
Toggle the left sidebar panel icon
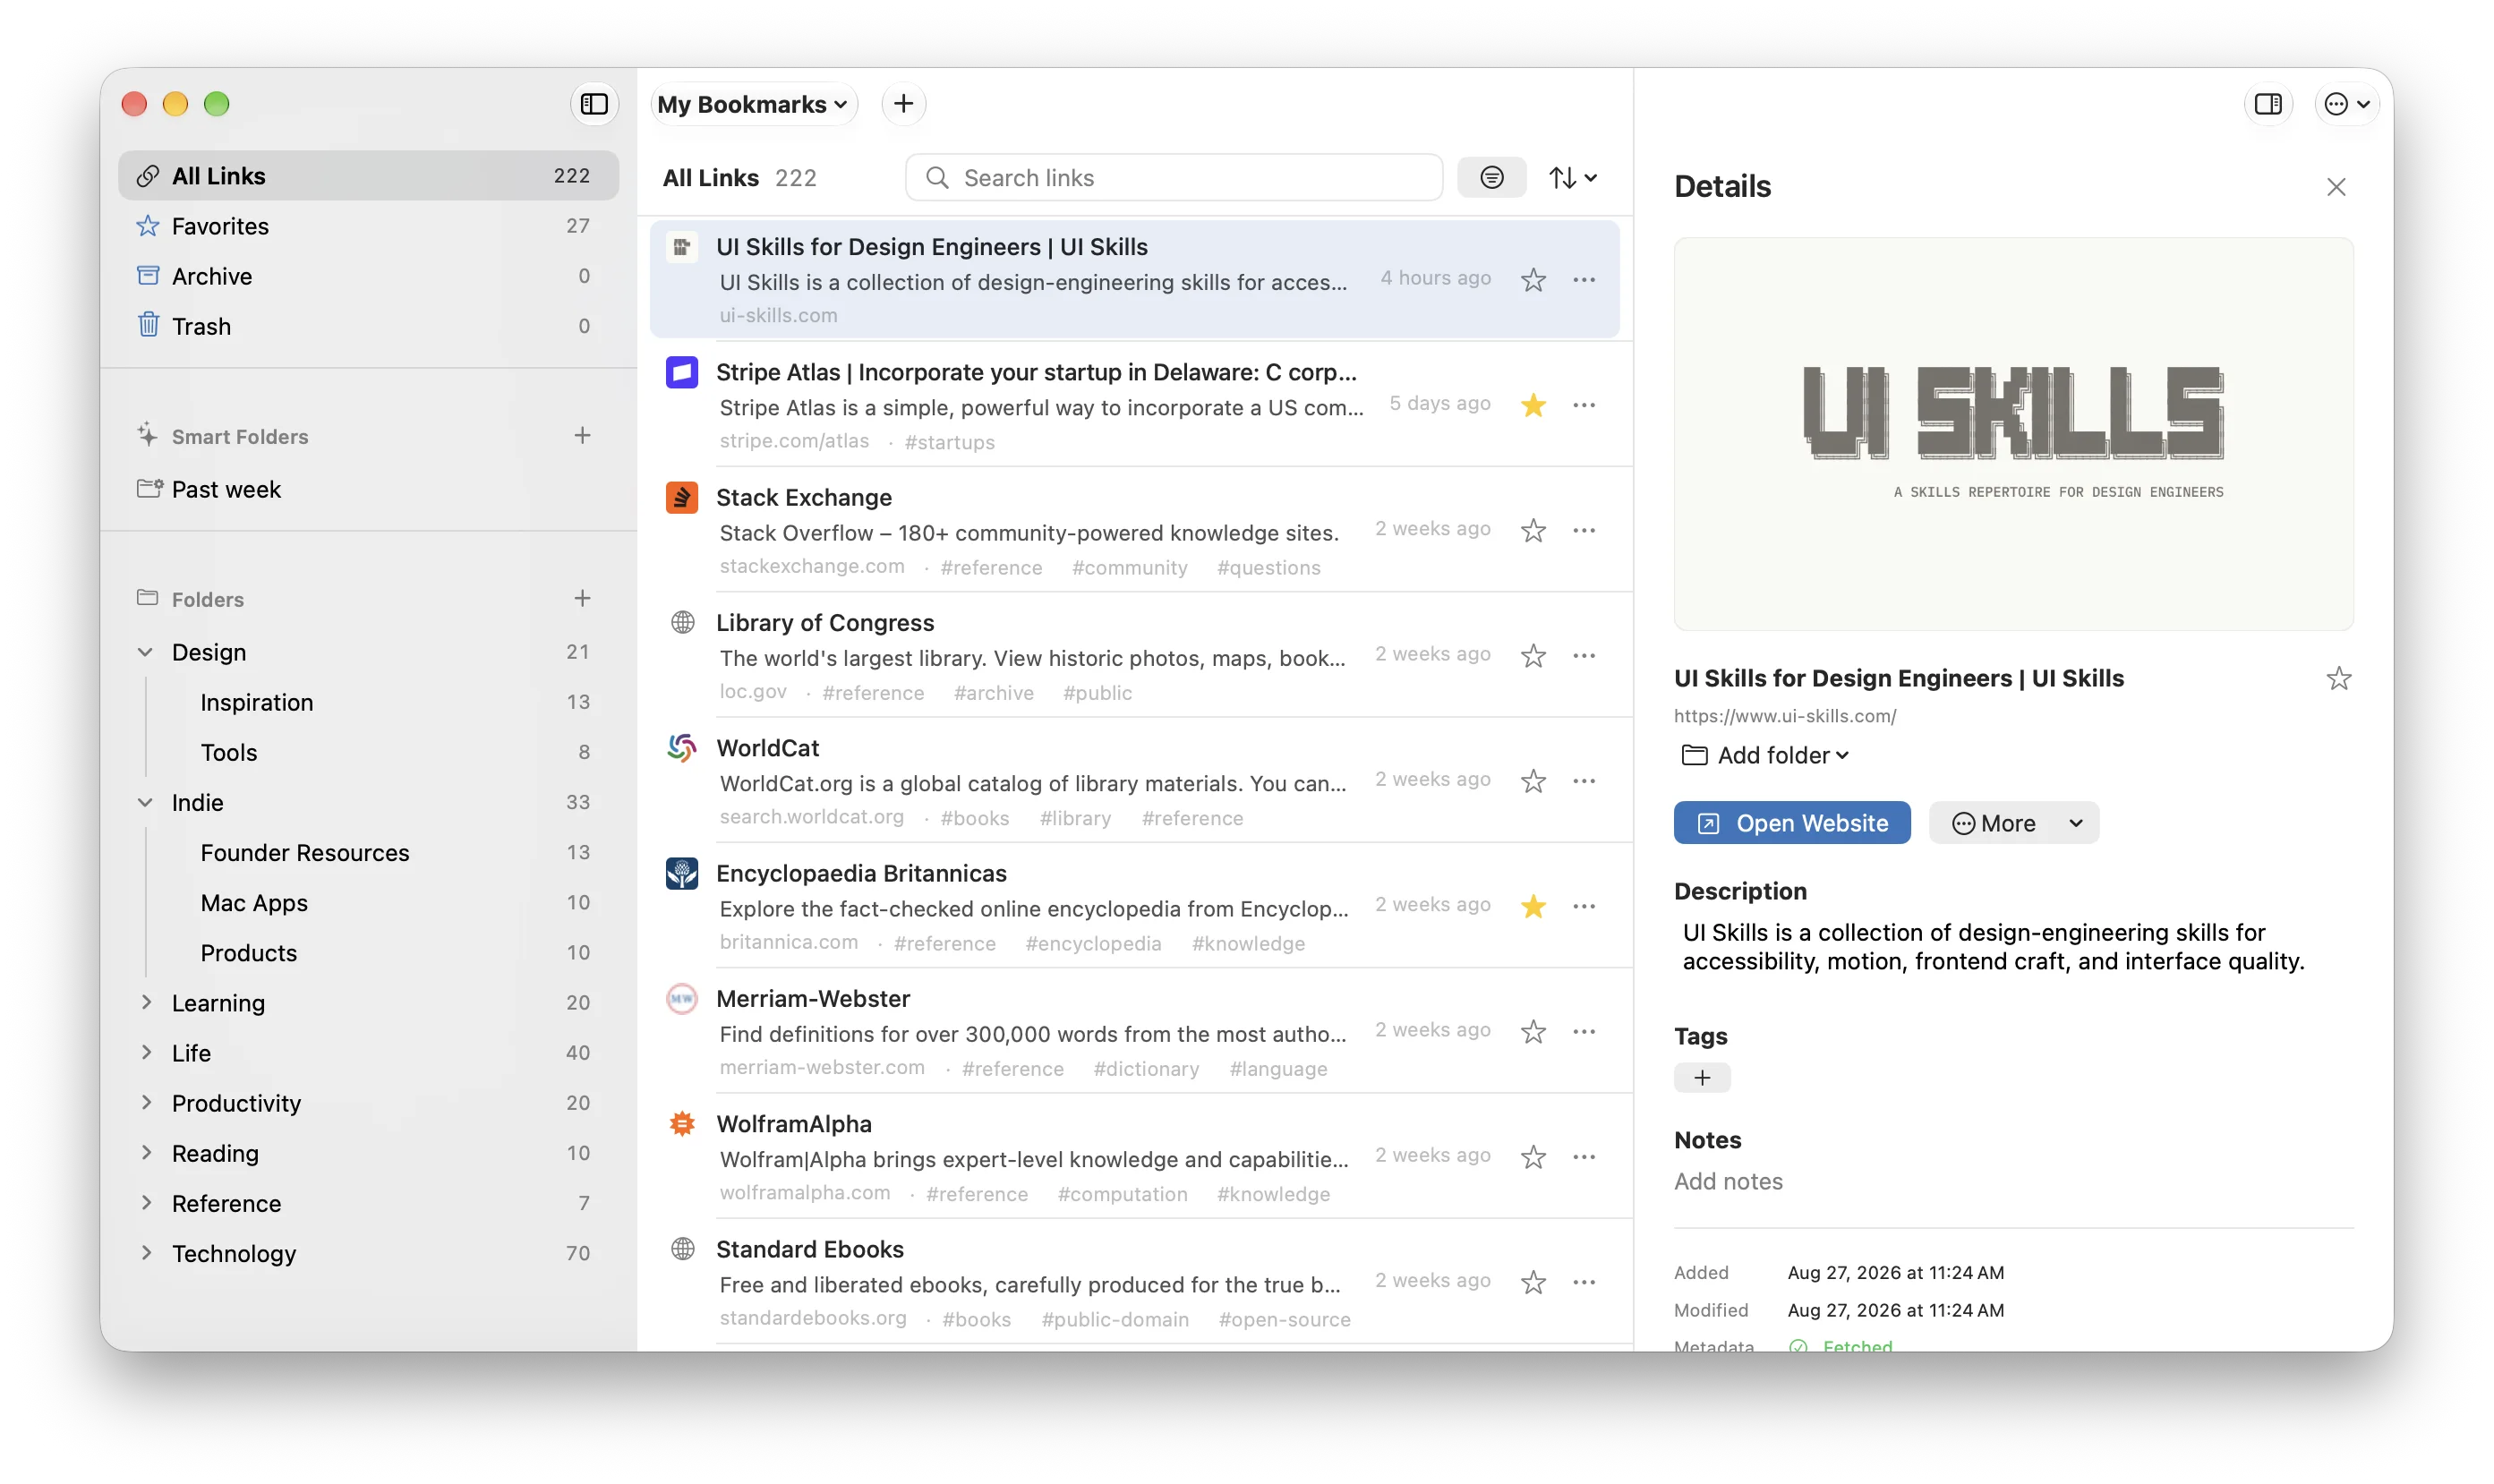pos(594,104)
